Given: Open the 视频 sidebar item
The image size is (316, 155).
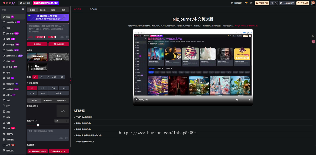Looking at the screenshot, I should [x=13, y=39].
